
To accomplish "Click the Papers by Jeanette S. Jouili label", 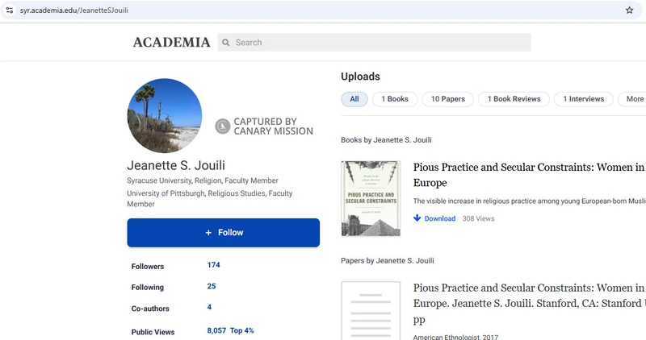I will (388, 261).
